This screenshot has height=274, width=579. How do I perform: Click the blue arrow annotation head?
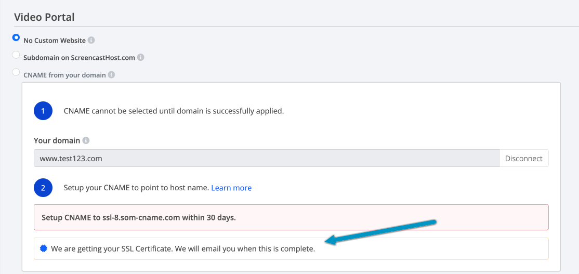332,240
